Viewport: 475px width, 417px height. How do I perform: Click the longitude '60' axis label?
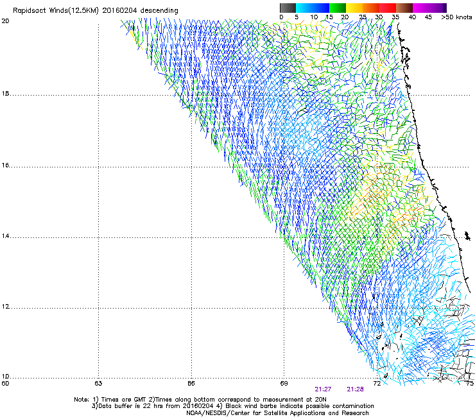[5, 383]
